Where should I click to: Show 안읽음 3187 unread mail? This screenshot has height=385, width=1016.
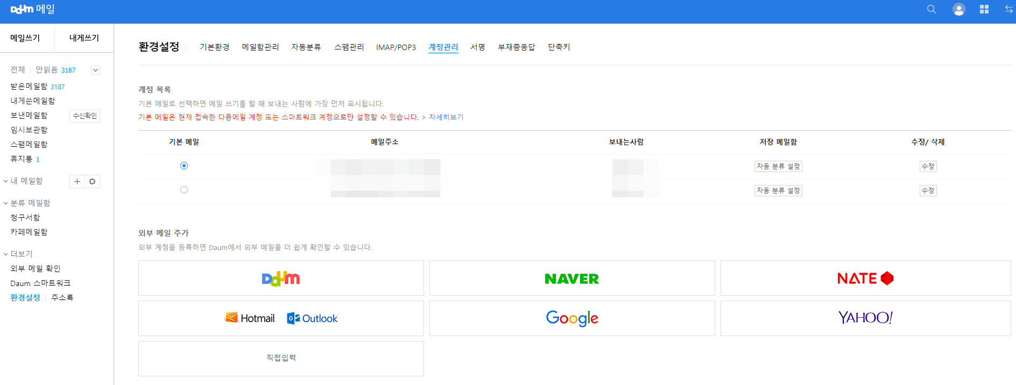click(x=55, y=70)
